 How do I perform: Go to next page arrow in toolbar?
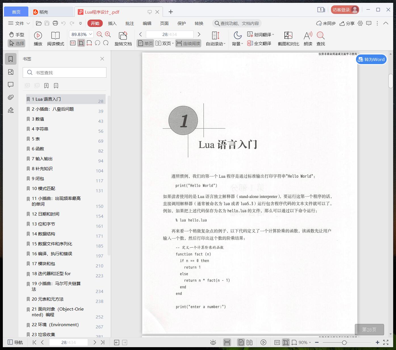point(199,34)
